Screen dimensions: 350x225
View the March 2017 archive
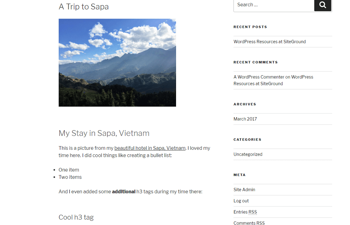click(x=245, y=119)
